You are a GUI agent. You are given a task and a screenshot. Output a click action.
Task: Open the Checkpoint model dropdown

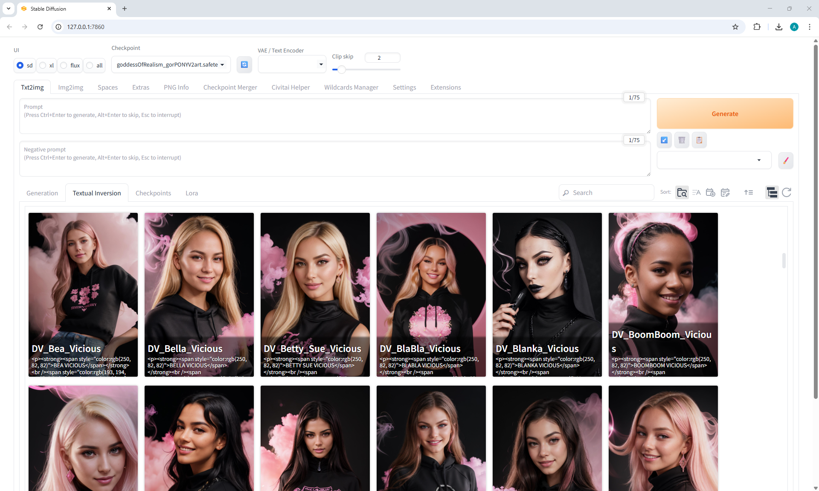click(171, 65)
